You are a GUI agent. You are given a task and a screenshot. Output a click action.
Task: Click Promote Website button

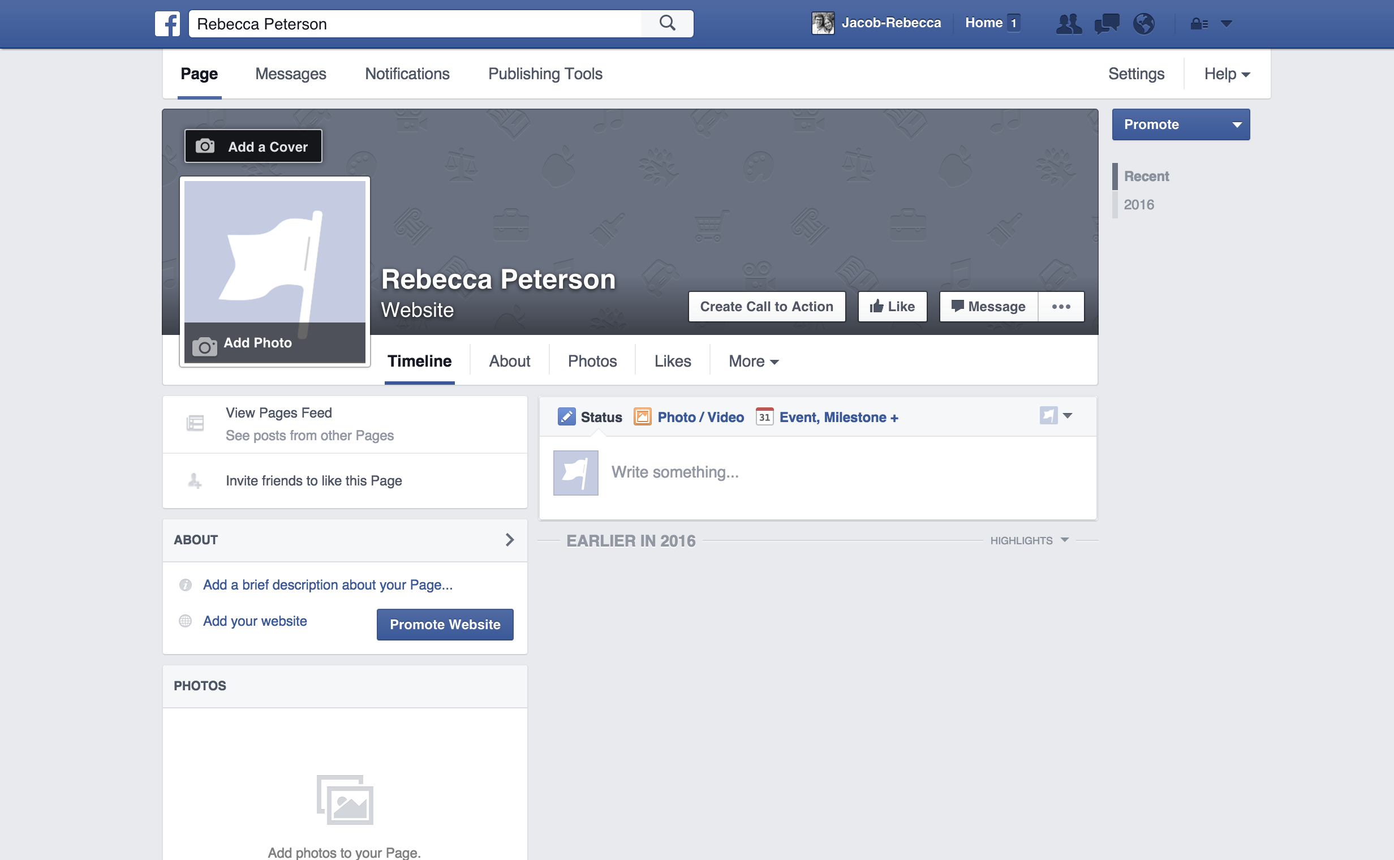click(445, 625)
